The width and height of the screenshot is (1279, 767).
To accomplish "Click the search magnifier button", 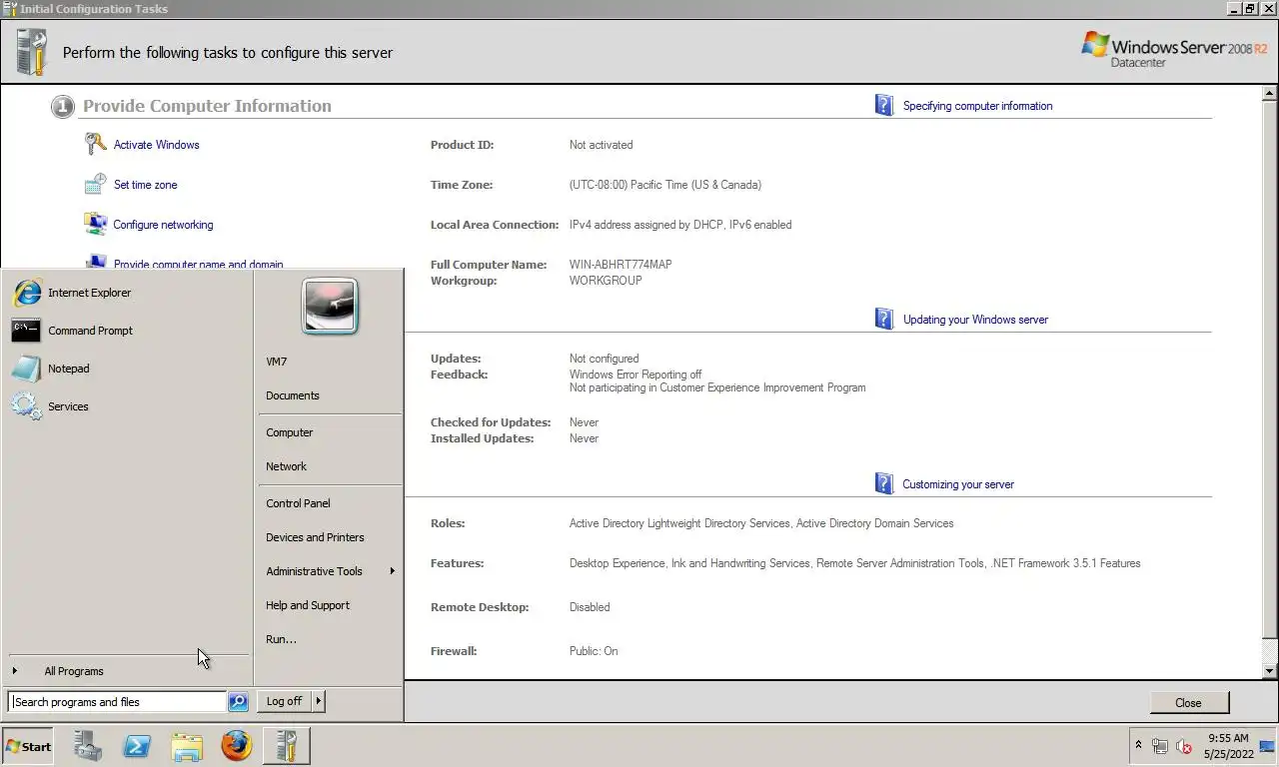I will [x=238, y=702].
